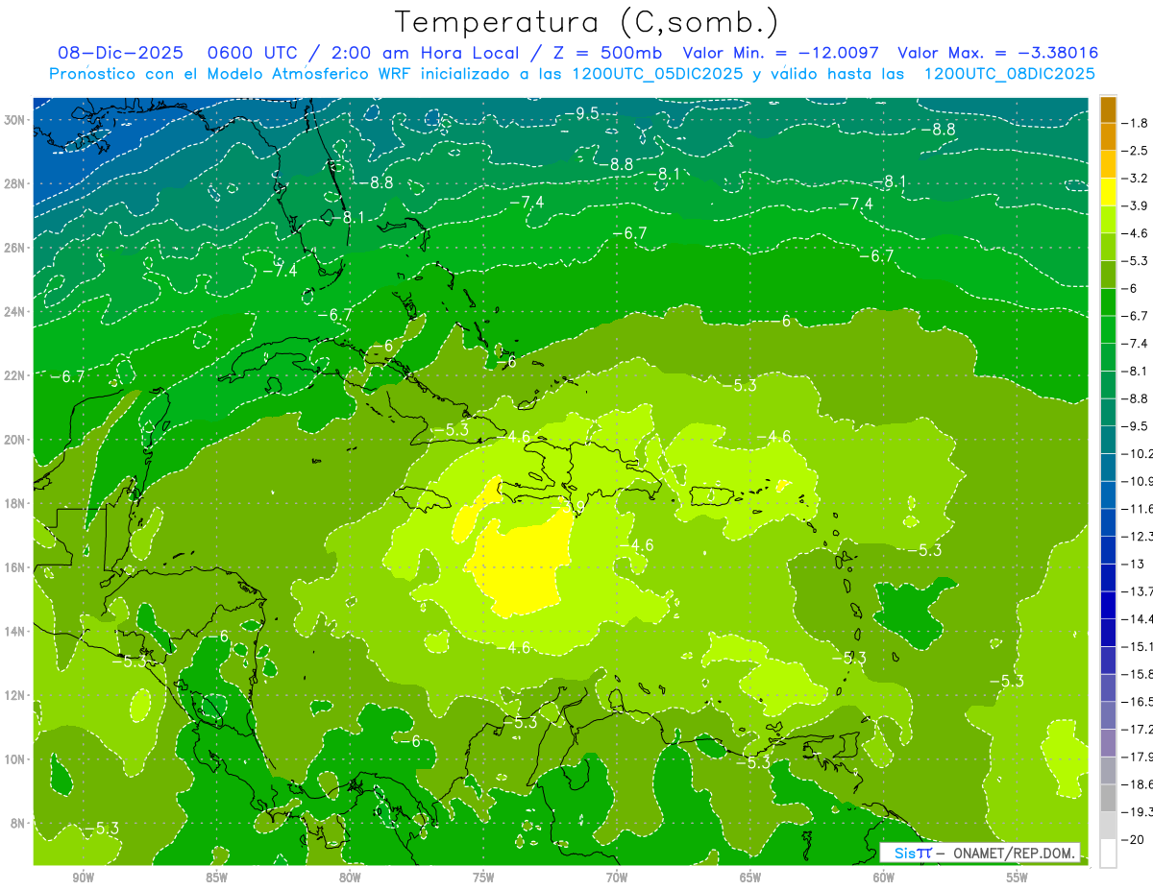Click the color bar segment between -1.8 and -2.5
Screen dimensions: 1153x890
1108,137
